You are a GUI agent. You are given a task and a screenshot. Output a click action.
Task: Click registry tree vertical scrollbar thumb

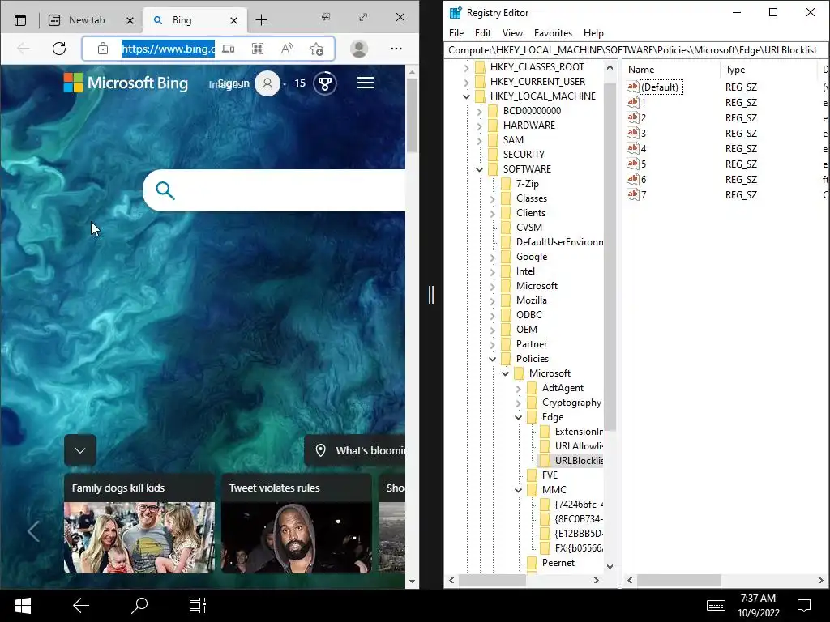(x=610, y=257)
